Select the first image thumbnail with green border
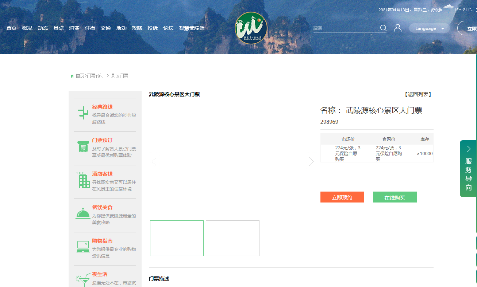477x287 pixels. point(177,238)
